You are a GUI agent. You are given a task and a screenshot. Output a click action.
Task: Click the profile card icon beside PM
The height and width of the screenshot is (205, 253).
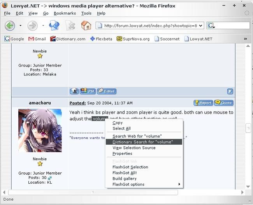(x=74, y=91)
